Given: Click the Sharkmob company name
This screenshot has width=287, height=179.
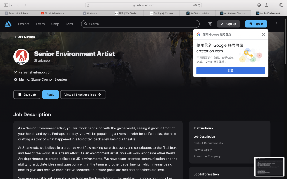Looking at the screenshot, I should [42, 60].
